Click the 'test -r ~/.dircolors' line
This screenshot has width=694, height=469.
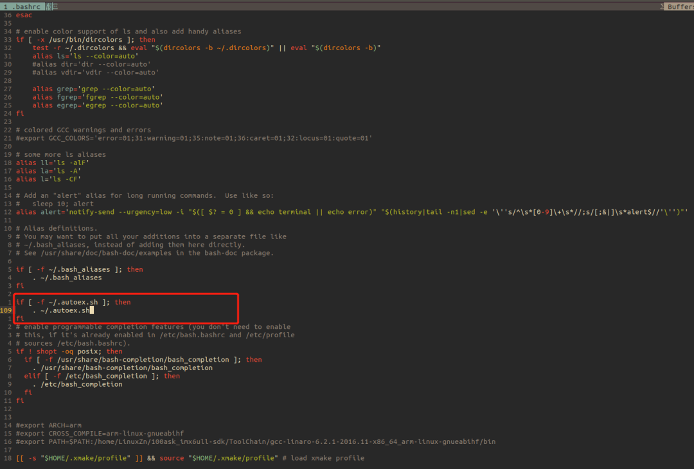(x=206, y=48)
